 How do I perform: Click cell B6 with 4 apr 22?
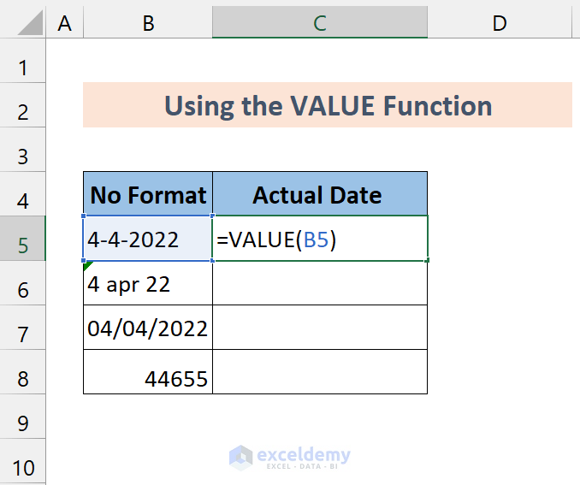point(148,283)
